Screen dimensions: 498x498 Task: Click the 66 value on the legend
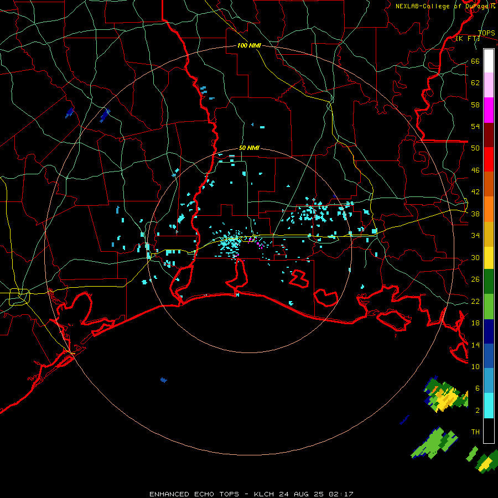tap(475, 61)
